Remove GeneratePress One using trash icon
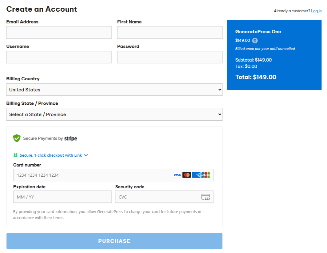Image resolution: width=327 pixels, height=253 pixels. [x=255, y=41]
